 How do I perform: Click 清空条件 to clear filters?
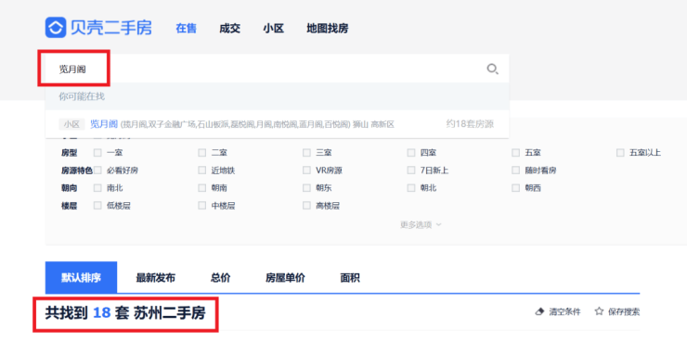(x=564, y=311)
